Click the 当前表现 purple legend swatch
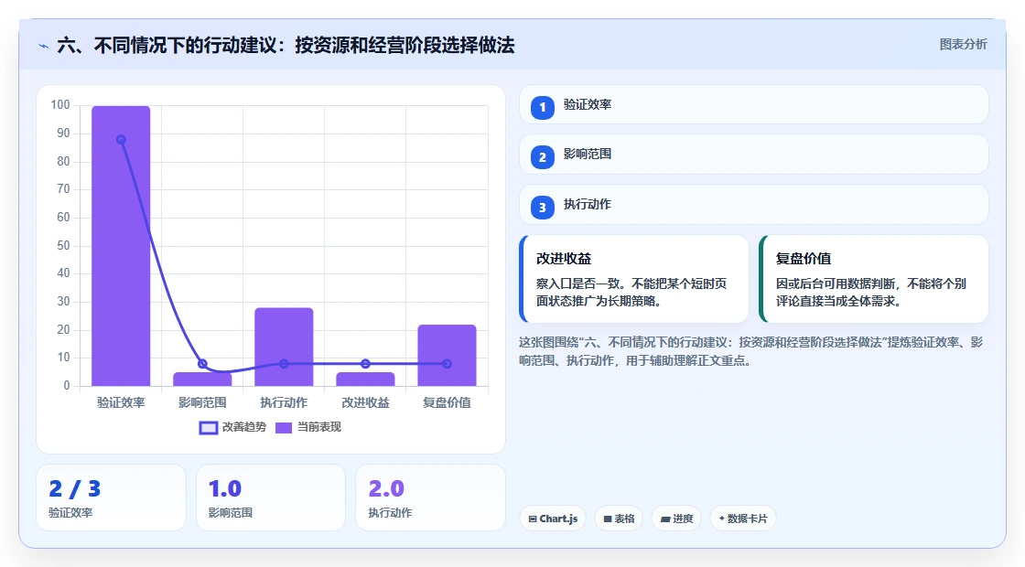 coord(283,428)
